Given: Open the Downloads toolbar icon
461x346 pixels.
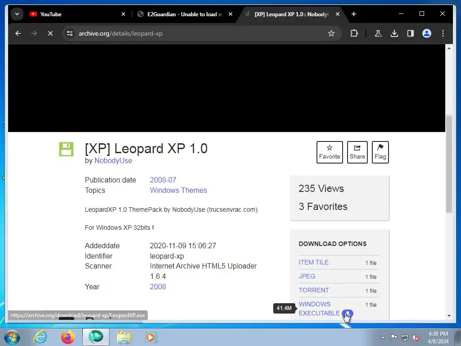Looking at the screenshot, I should pos(394,33).
